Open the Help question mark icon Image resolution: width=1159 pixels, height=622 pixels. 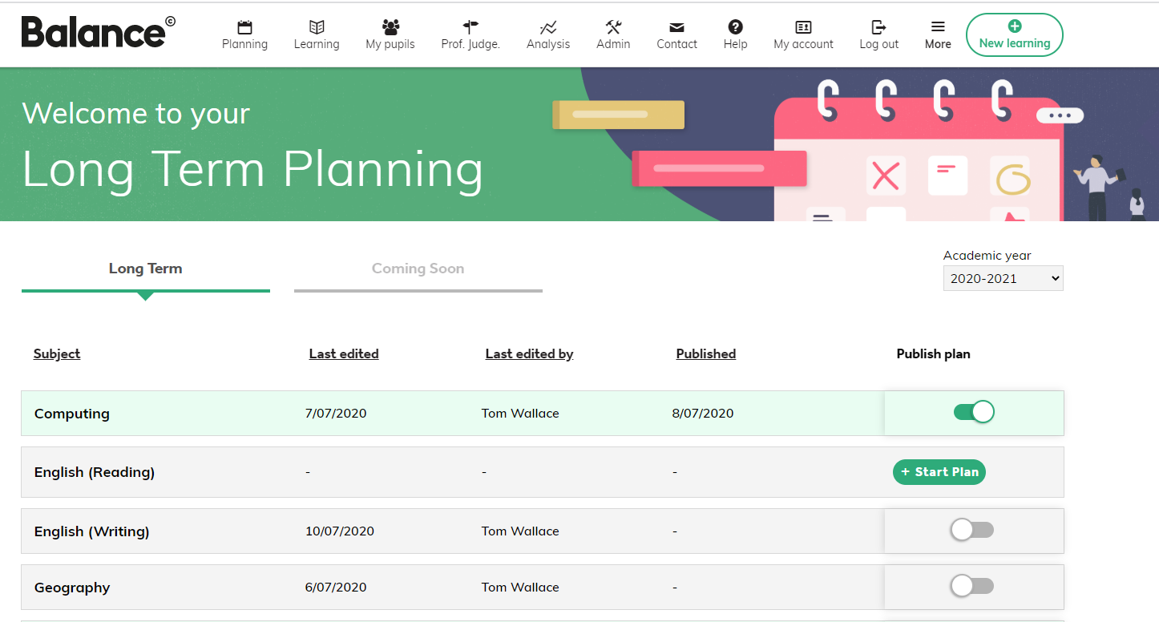click(735, 27)
